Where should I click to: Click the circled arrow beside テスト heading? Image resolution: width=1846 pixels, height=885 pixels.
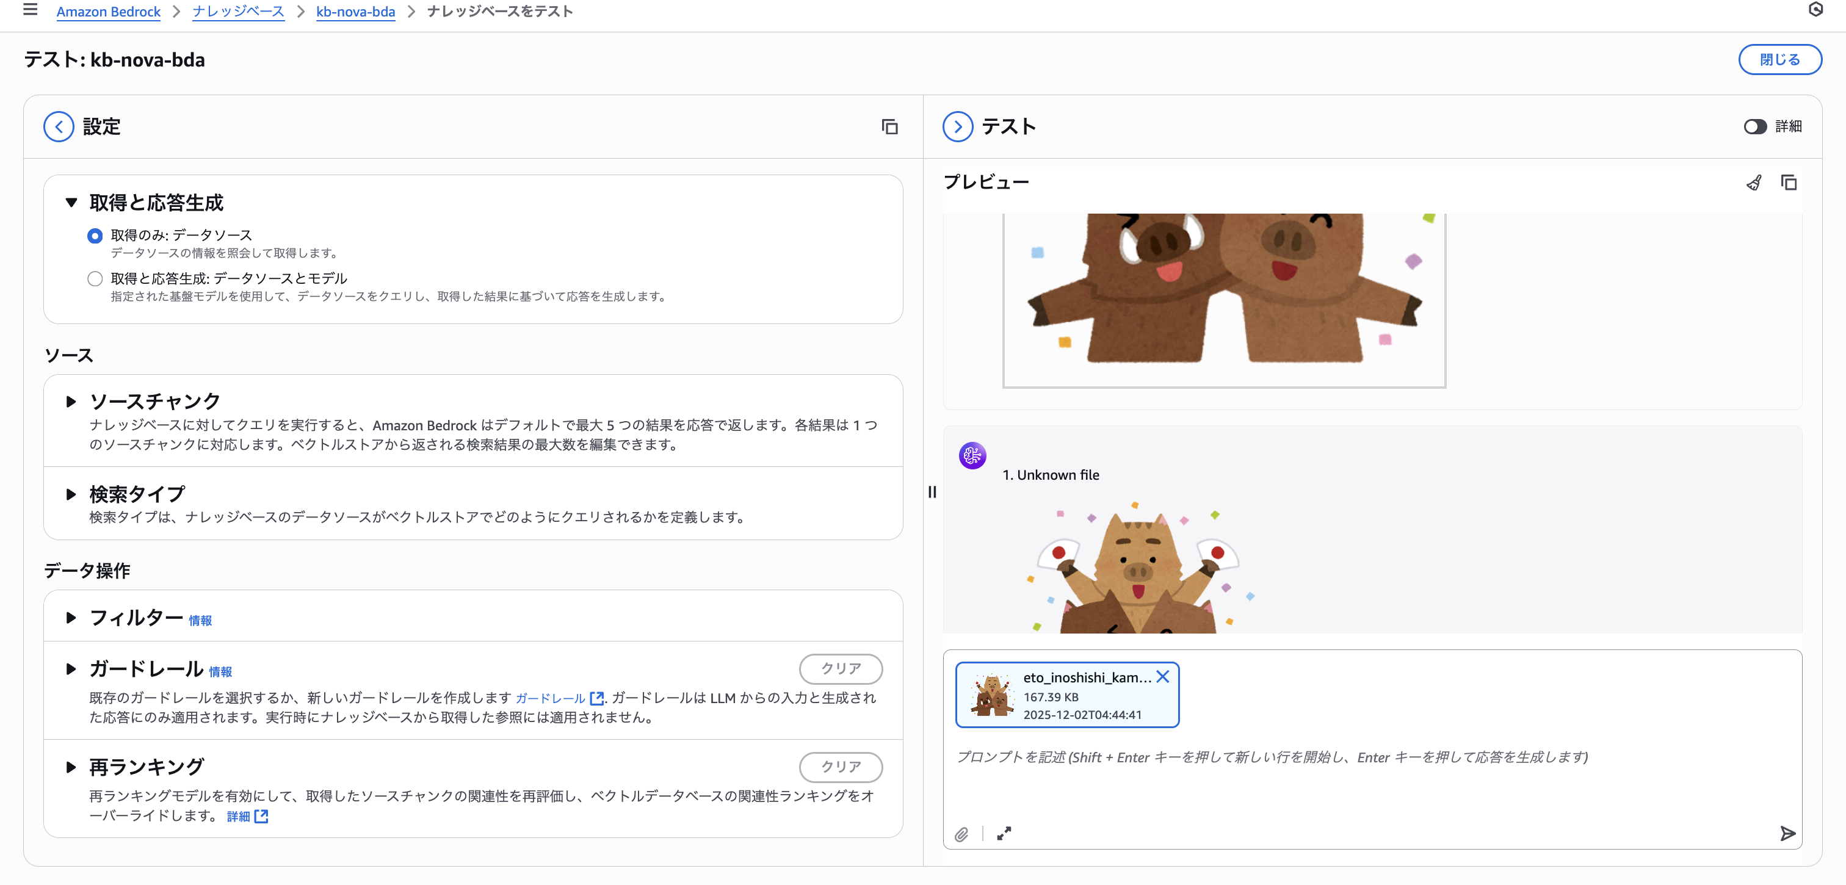(x=957, y=127)
